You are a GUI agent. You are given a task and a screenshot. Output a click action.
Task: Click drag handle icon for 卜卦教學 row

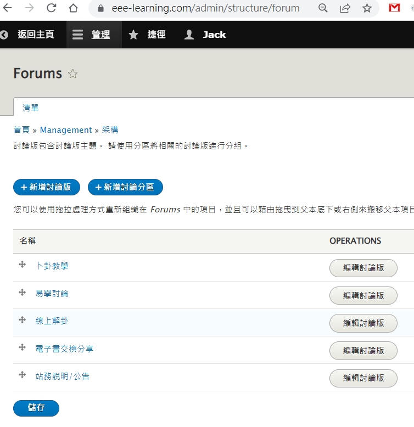pos(23,265)
